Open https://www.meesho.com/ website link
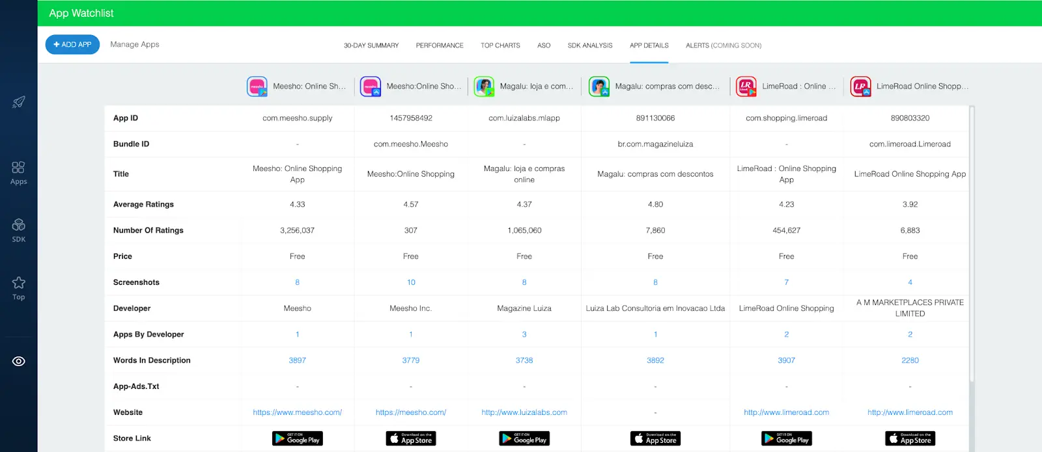 pyautogui.click(x=298, y=412)
